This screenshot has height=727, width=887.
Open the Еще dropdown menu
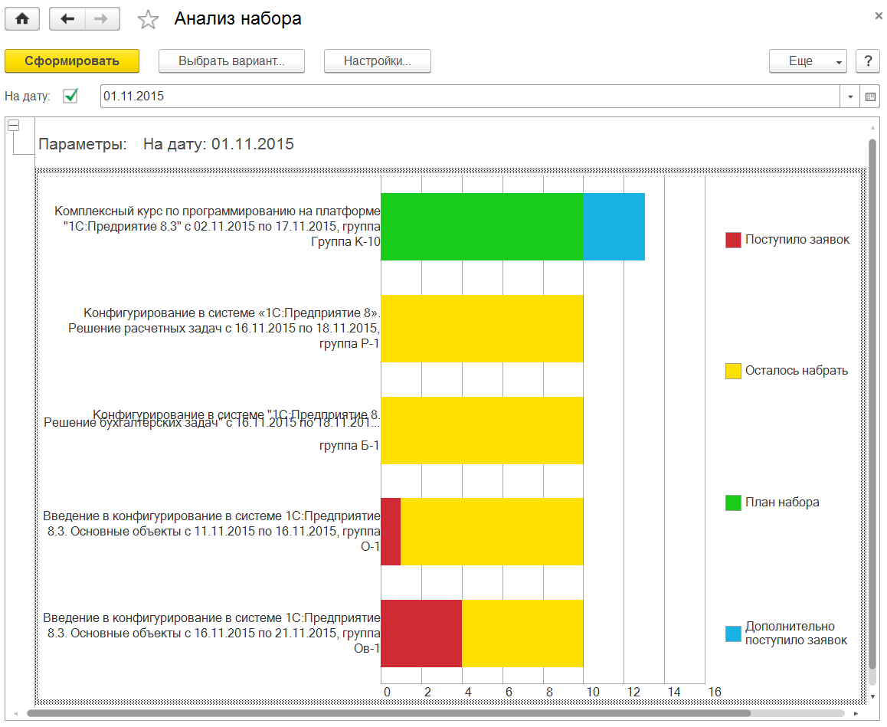click(x=807, y=61)
